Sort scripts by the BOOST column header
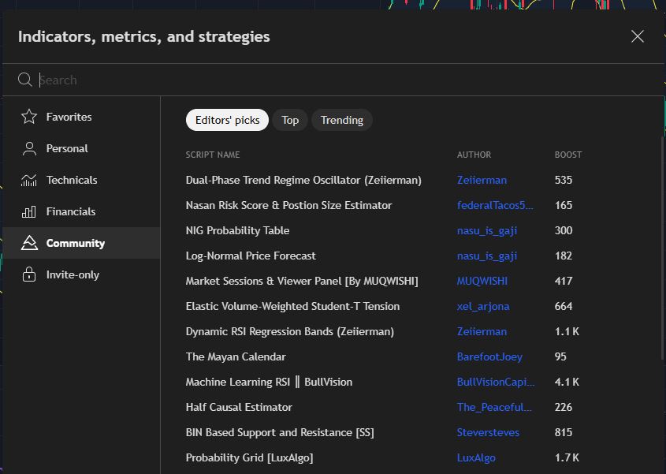666x474 pixels. 567,155
